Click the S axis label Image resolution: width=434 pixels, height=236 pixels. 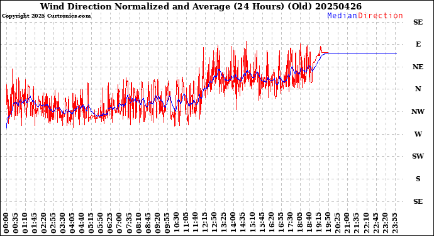[418, 179]
